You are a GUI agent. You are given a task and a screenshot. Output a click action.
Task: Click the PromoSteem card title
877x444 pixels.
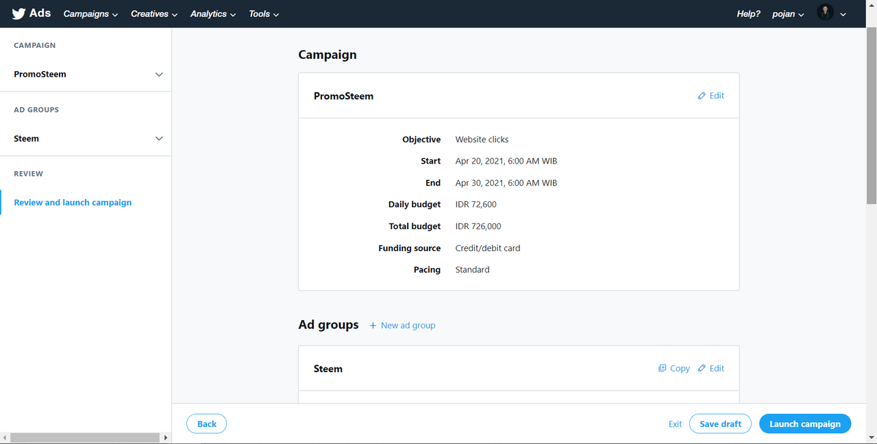click(343, 96)
